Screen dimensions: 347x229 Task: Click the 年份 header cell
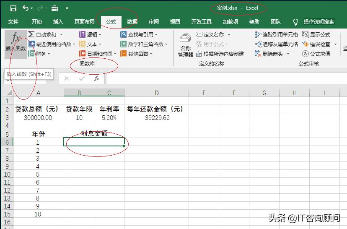click(x=39, y=133)
